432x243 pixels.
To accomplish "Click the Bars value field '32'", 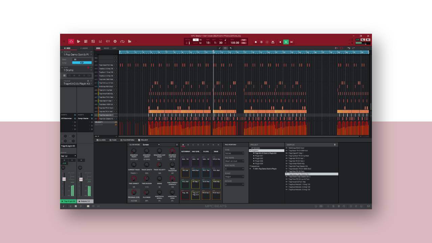I will pyautogui.click(x=82, y=59).
